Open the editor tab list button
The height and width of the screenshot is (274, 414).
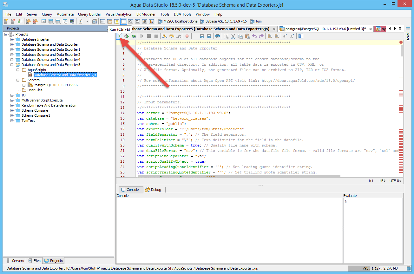(x=400, y=29)
